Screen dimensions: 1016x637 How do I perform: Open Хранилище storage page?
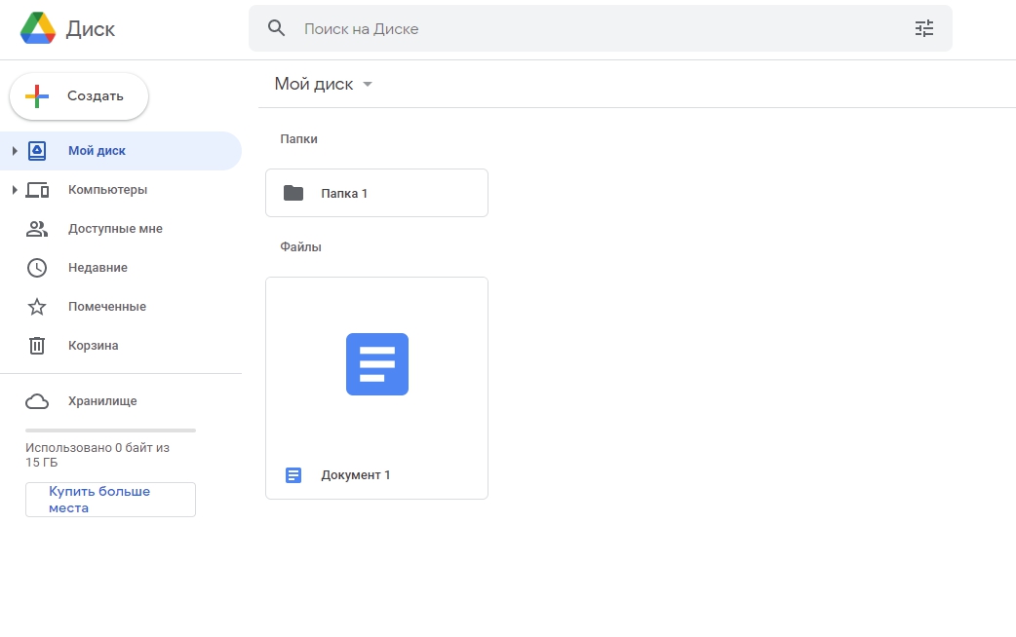121,401
